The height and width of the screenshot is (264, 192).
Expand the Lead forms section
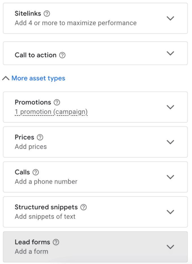pyautogui.click(x=170, y=247)
